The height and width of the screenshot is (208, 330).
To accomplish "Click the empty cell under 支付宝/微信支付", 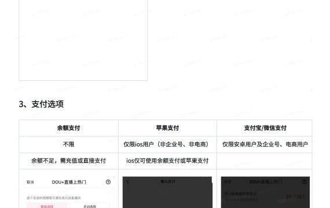I will click(x=265, y=161).
